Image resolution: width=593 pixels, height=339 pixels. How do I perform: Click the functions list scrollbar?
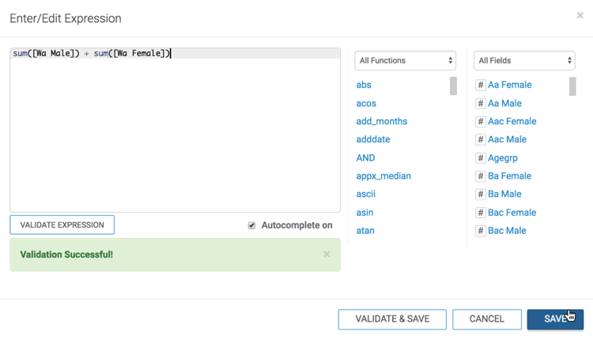coord(453,86)
